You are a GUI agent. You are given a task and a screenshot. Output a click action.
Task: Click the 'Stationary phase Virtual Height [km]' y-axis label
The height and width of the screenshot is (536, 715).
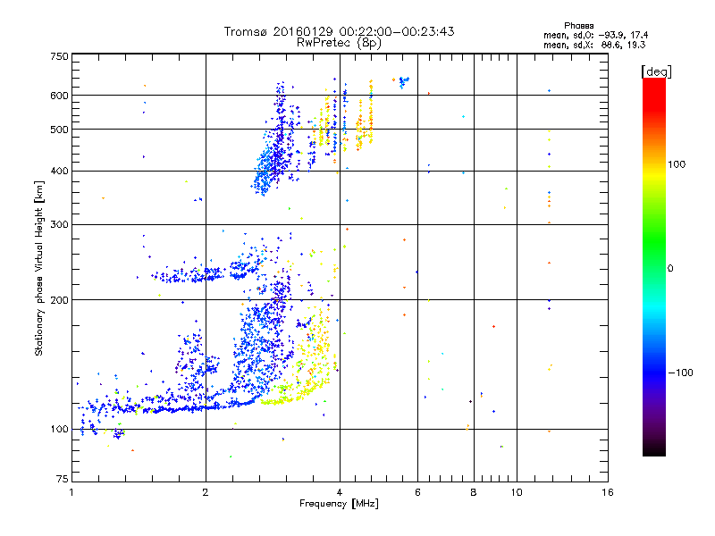[39, 268]
